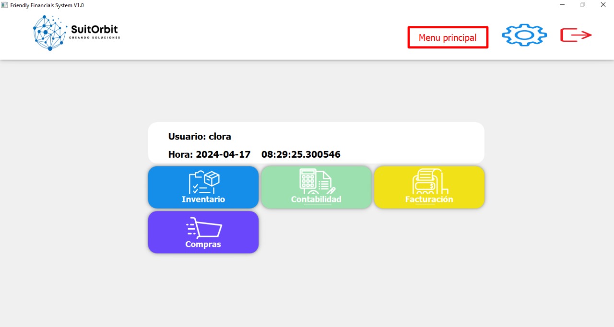This screenshot has height=327, width=614.
Task: Click the SuitOrbit network globe logo
Action: [50, 33]
